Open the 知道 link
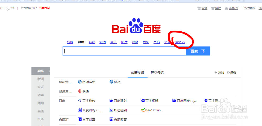 point(103,42)
